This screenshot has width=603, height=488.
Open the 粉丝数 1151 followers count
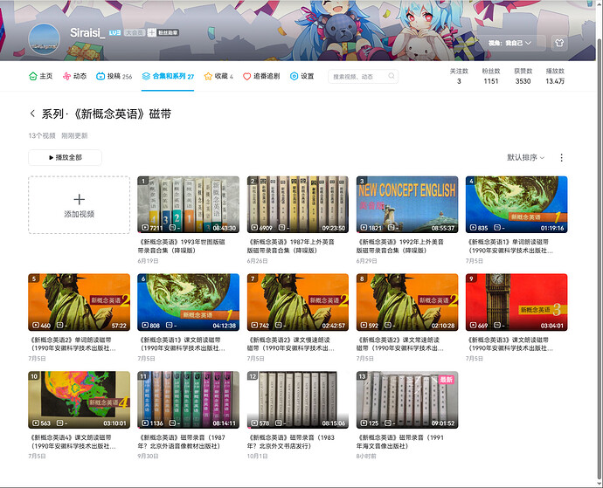click(x=491, y=76)
